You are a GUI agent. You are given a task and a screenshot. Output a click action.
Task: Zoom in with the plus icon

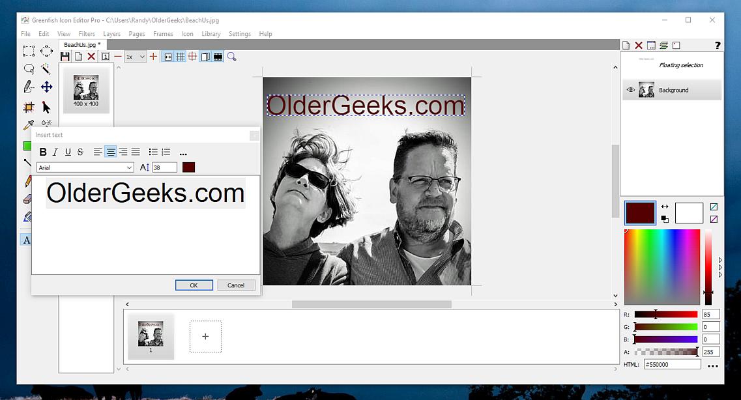click(153, 57)
